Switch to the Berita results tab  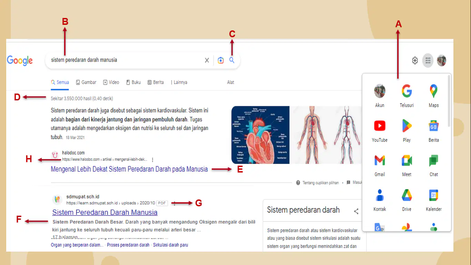pyautogui.click(x=156, y=82)
